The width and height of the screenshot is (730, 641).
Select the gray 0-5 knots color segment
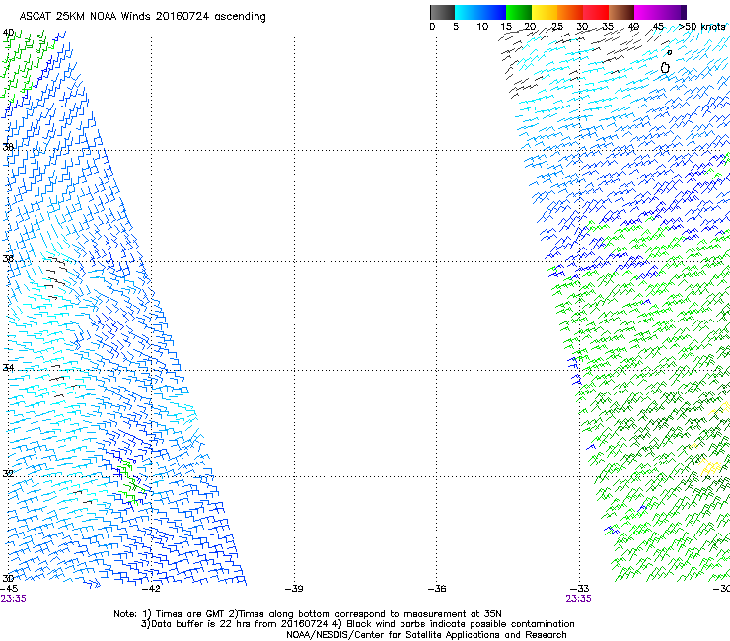pyautogui.click(x=442, y=12)
